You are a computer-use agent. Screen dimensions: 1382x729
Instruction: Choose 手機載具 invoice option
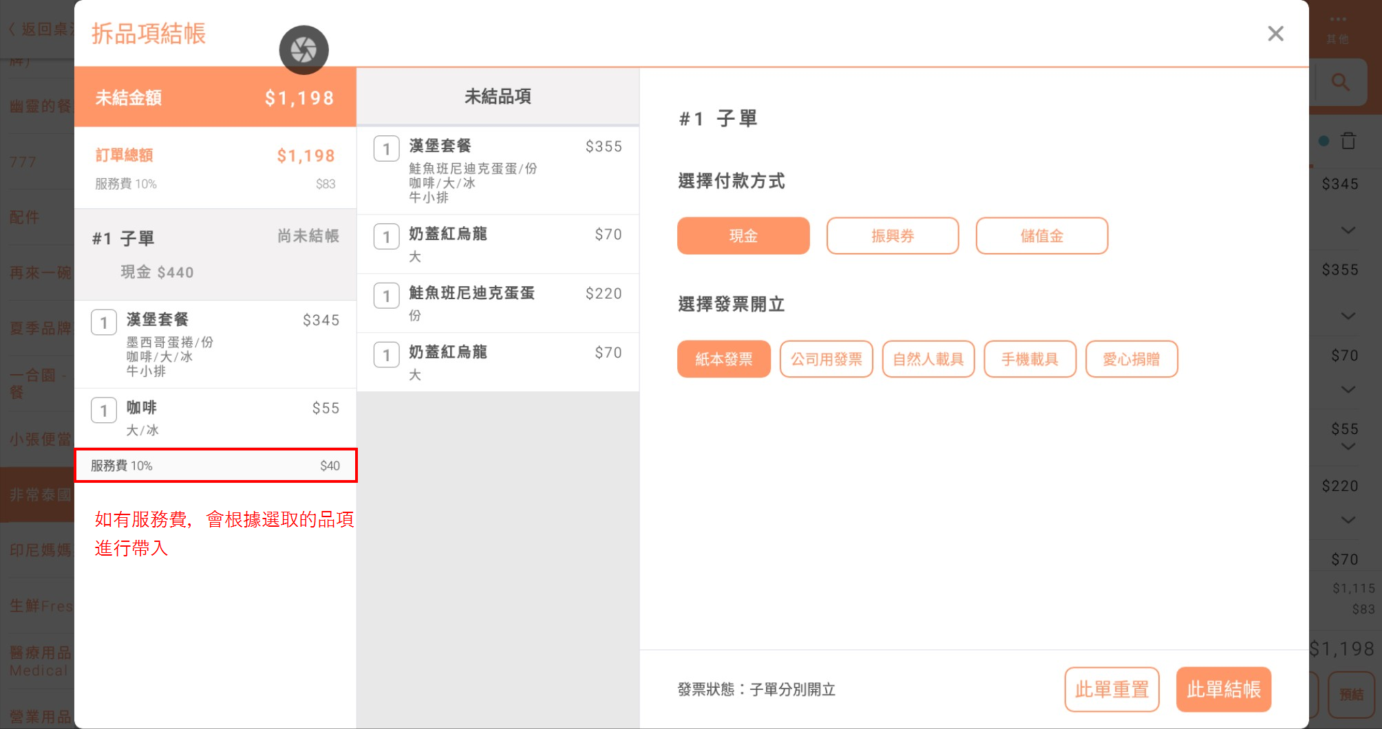[x=1030, y=359]
